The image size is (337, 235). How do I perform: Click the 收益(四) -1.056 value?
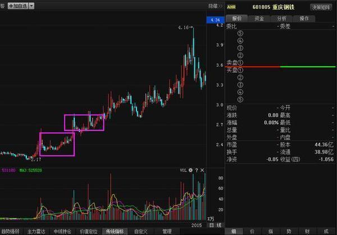point(326,159)
